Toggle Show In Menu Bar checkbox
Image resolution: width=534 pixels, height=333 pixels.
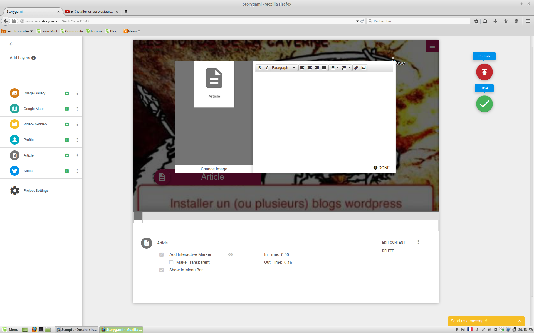click(x=162, y=270)
